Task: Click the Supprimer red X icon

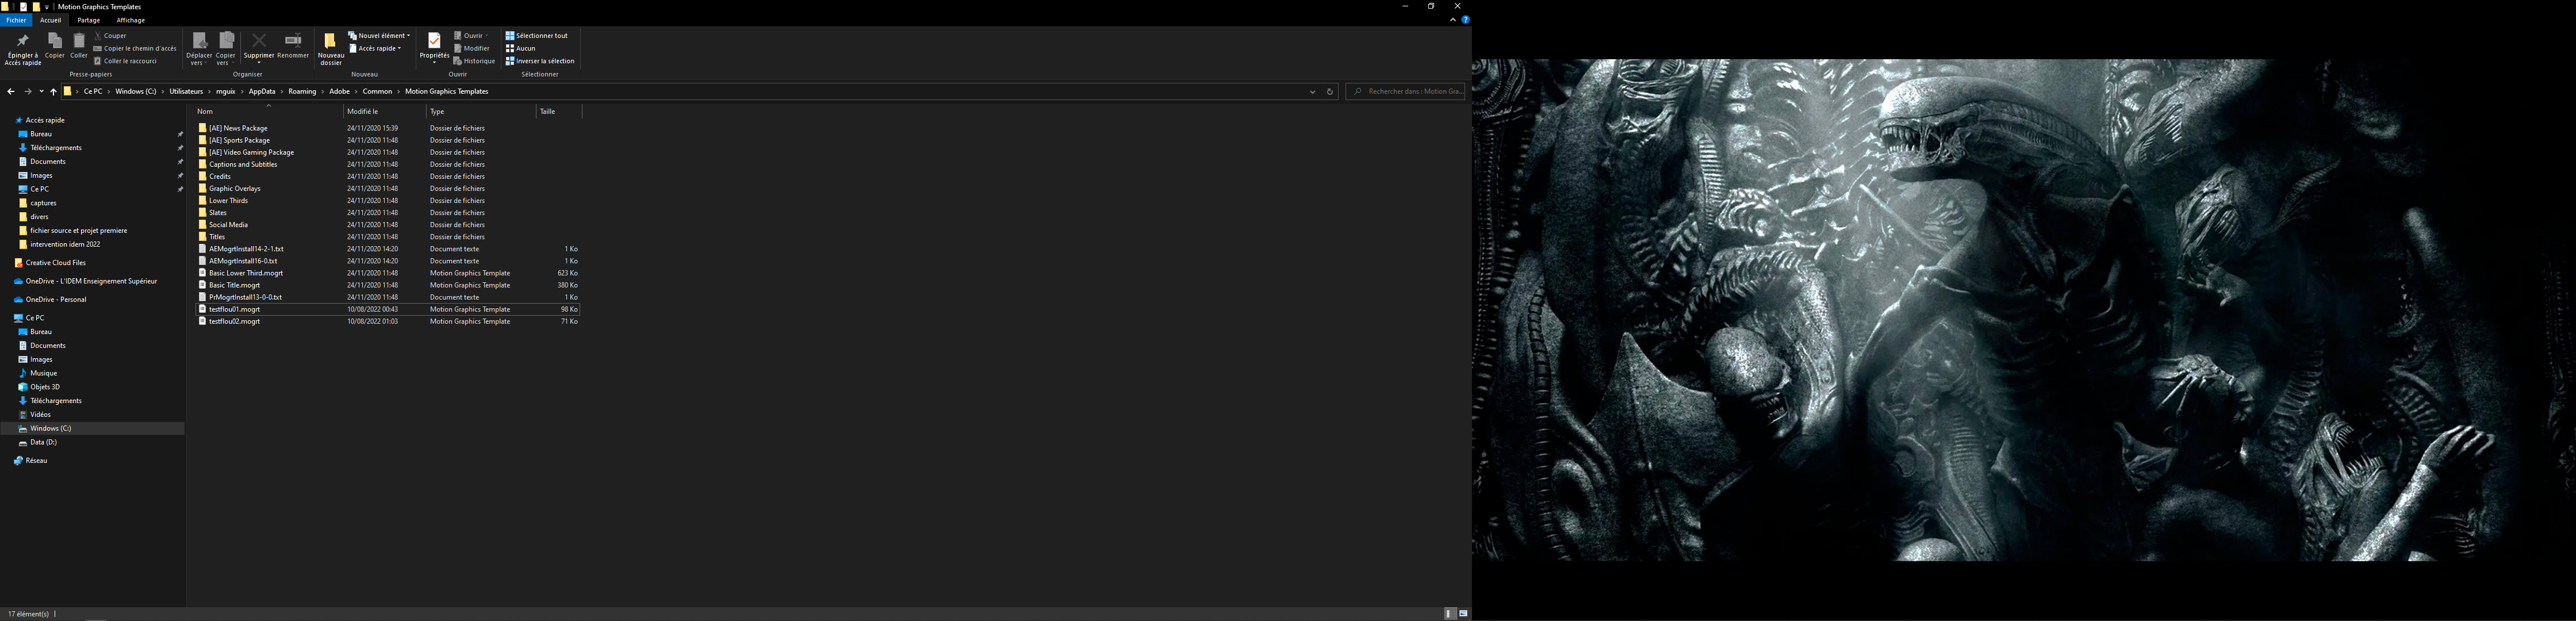Action: tap(259, 40)
